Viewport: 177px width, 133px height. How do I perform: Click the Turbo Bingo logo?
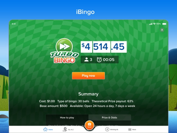(x=64, y=51)
